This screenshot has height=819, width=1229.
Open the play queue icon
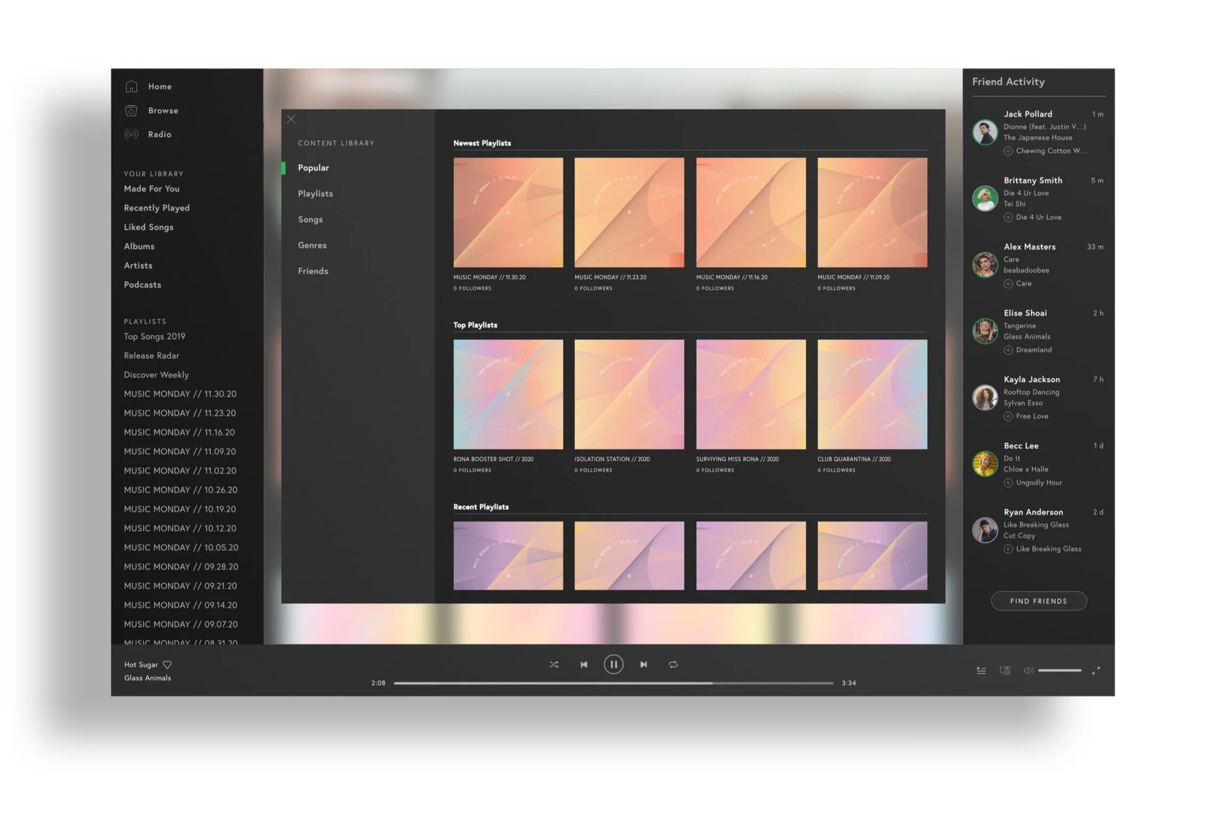[981, 671]
